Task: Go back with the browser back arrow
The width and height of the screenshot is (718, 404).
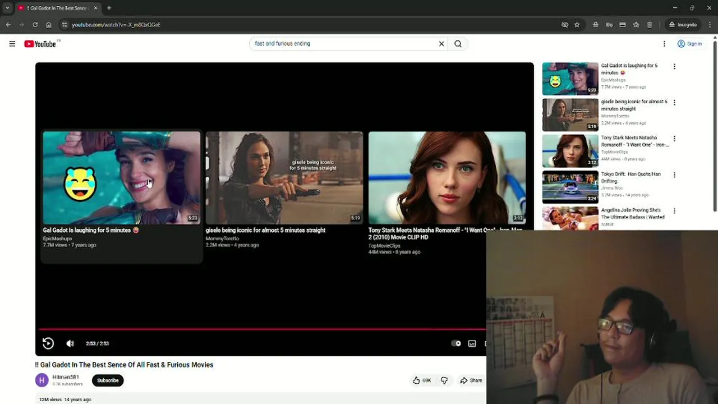Action: [8, 25]
